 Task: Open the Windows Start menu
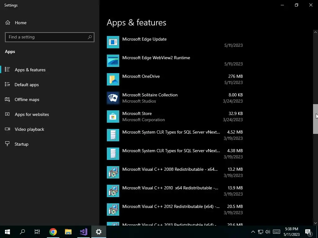(x=7, y=232)
